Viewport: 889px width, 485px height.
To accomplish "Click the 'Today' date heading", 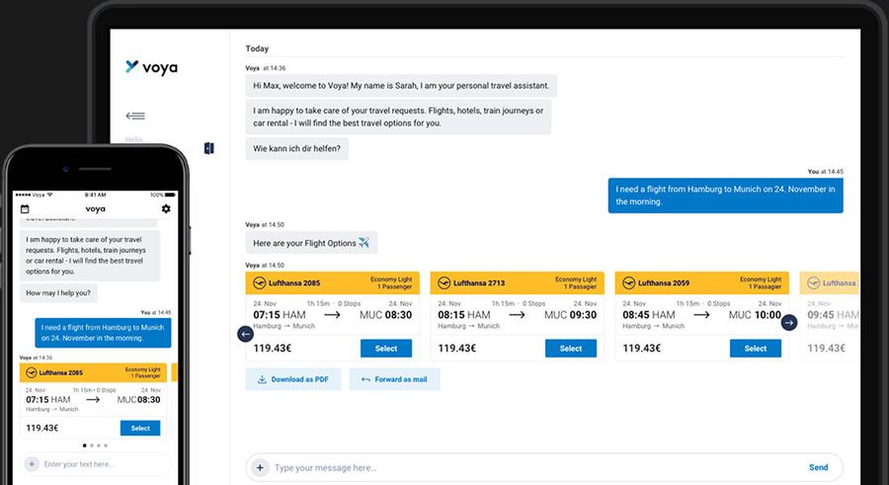I will (x=257, y=48).
